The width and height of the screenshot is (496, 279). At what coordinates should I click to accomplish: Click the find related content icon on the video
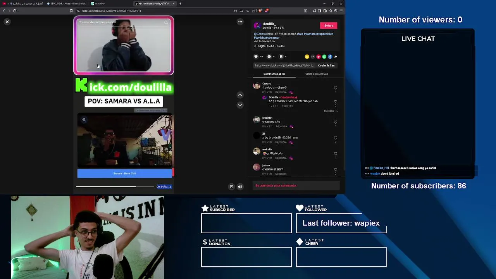[x=166, y=22]
